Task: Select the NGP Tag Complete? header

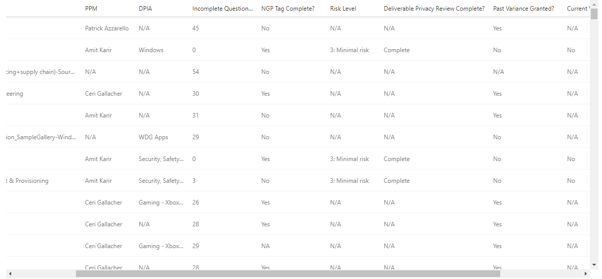Action: tap(288, 9)
